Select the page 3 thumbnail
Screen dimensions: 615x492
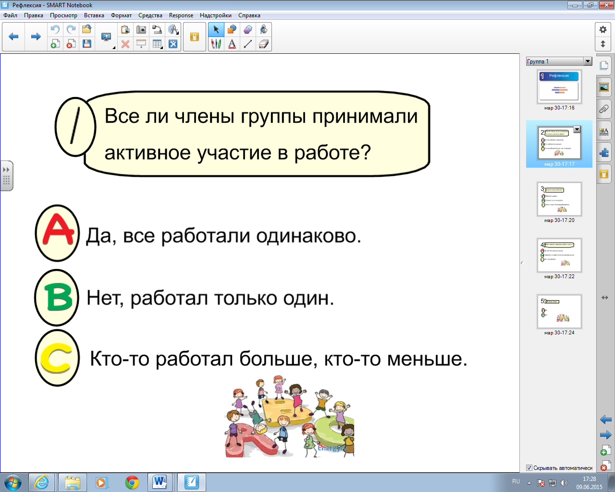click(x=559, y=199)
